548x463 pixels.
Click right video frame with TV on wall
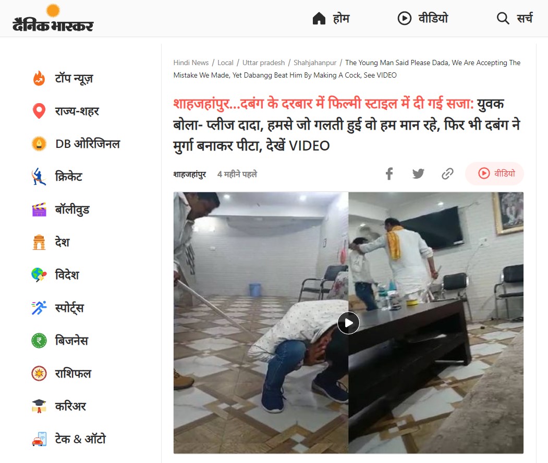[436, 323]
